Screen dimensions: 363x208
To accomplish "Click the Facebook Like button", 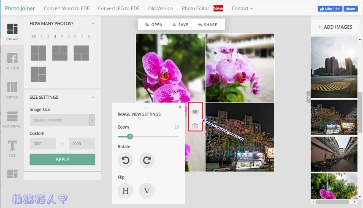I will pos(330,8).
